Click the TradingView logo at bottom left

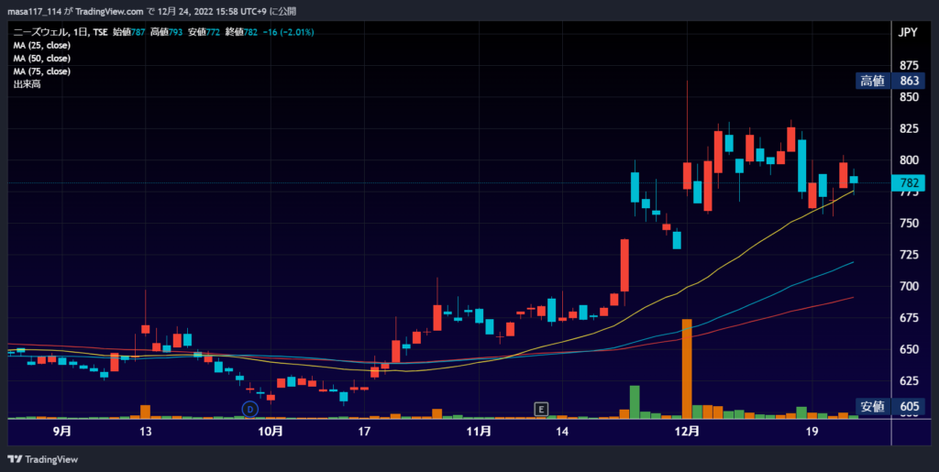[42, 459]
